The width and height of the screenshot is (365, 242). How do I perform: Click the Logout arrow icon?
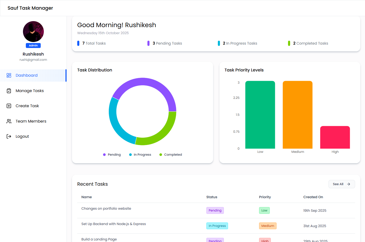point(9,136)
